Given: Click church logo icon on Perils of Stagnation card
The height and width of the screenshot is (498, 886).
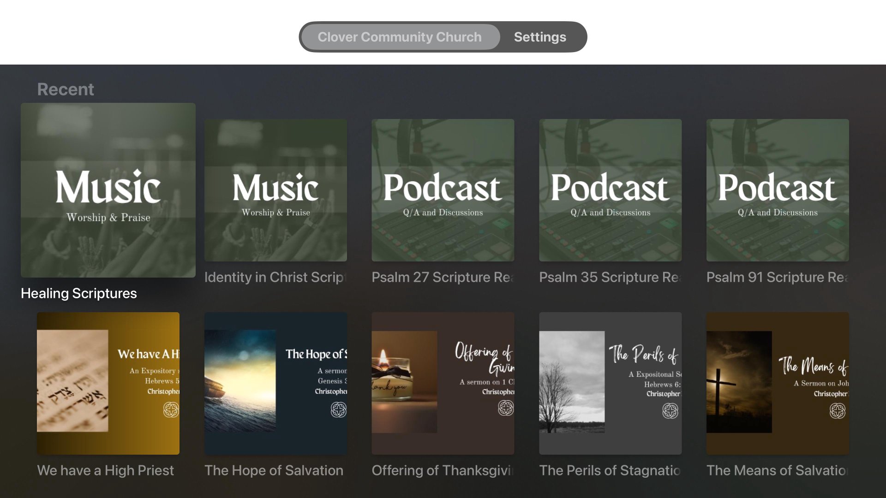Looking at the screenshot, I should click(670, 410).
